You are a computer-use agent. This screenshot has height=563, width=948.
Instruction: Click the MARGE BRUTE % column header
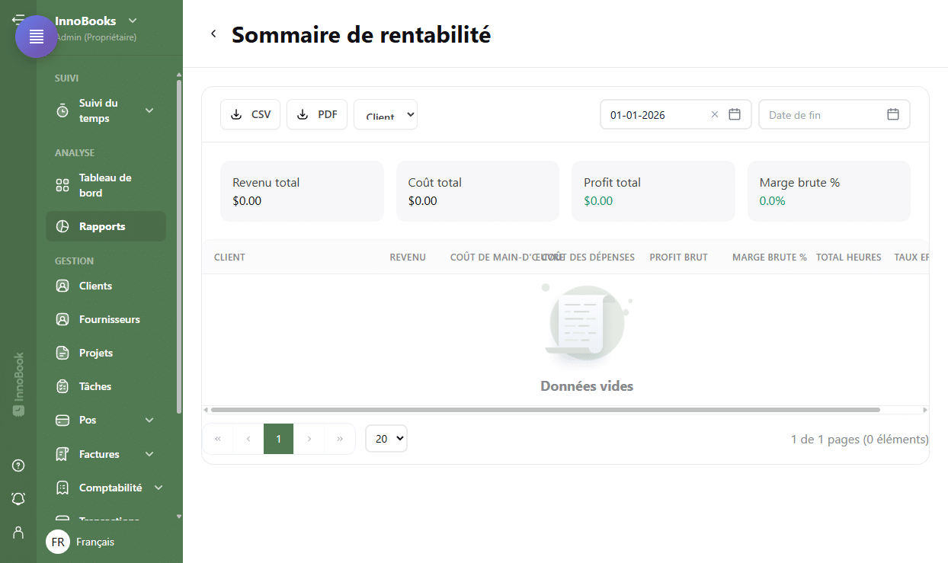point(770,257)
